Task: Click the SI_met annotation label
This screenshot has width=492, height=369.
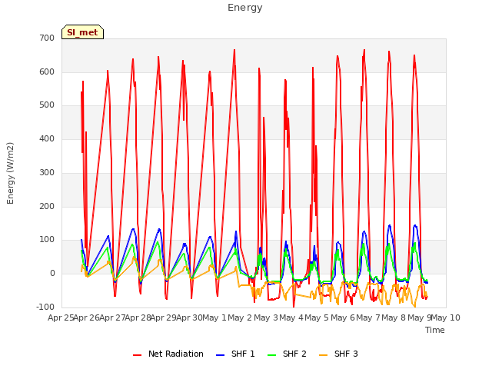Action: (x=82, y=32)
